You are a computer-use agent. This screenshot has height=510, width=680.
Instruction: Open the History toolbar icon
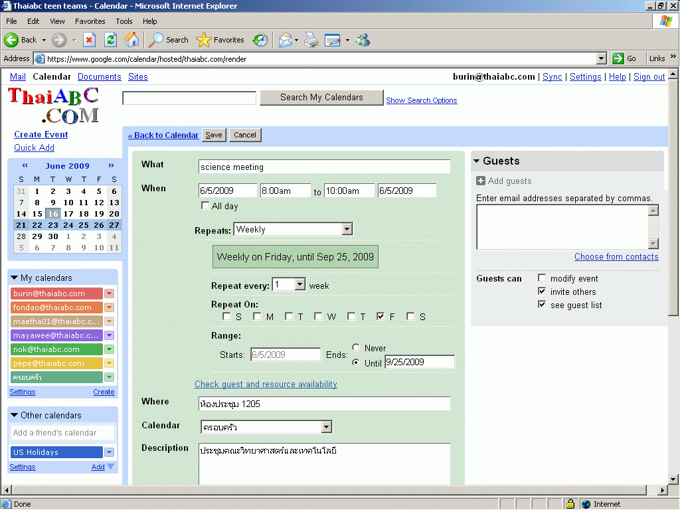click(x=260, y=40)
